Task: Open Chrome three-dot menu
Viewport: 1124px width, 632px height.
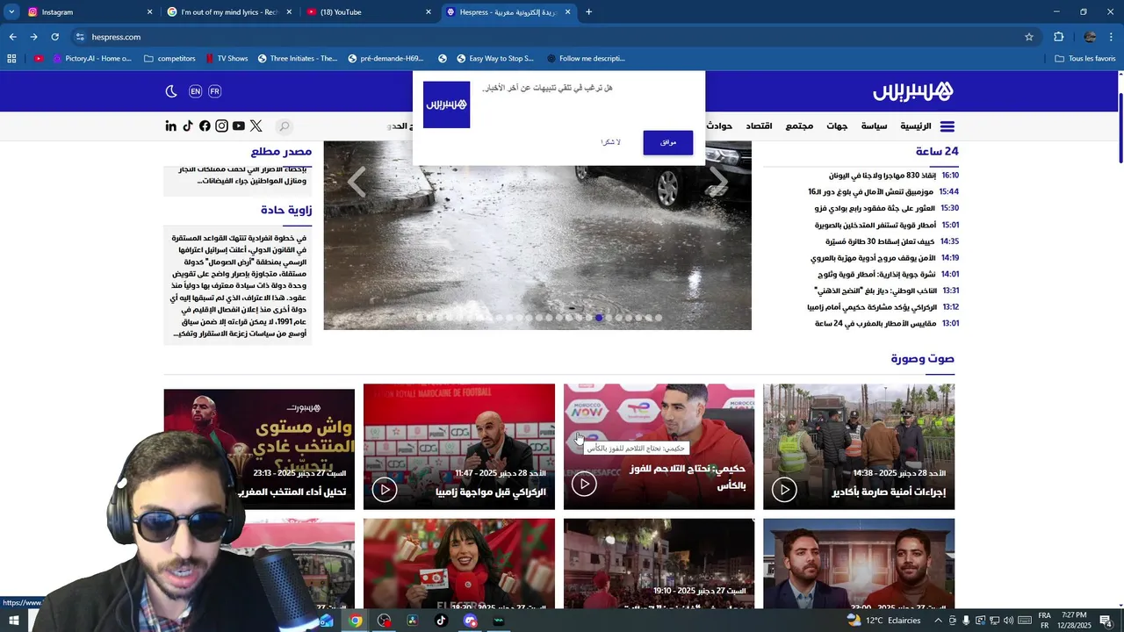Action: click(x=1111, y=37)
